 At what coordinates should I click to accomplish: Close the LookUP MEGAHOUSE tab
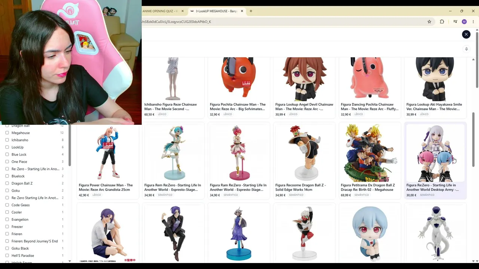coord(242,11)
